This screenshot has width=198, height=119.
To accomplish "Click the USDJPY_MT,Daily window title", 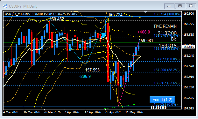I will pos(23,6).
